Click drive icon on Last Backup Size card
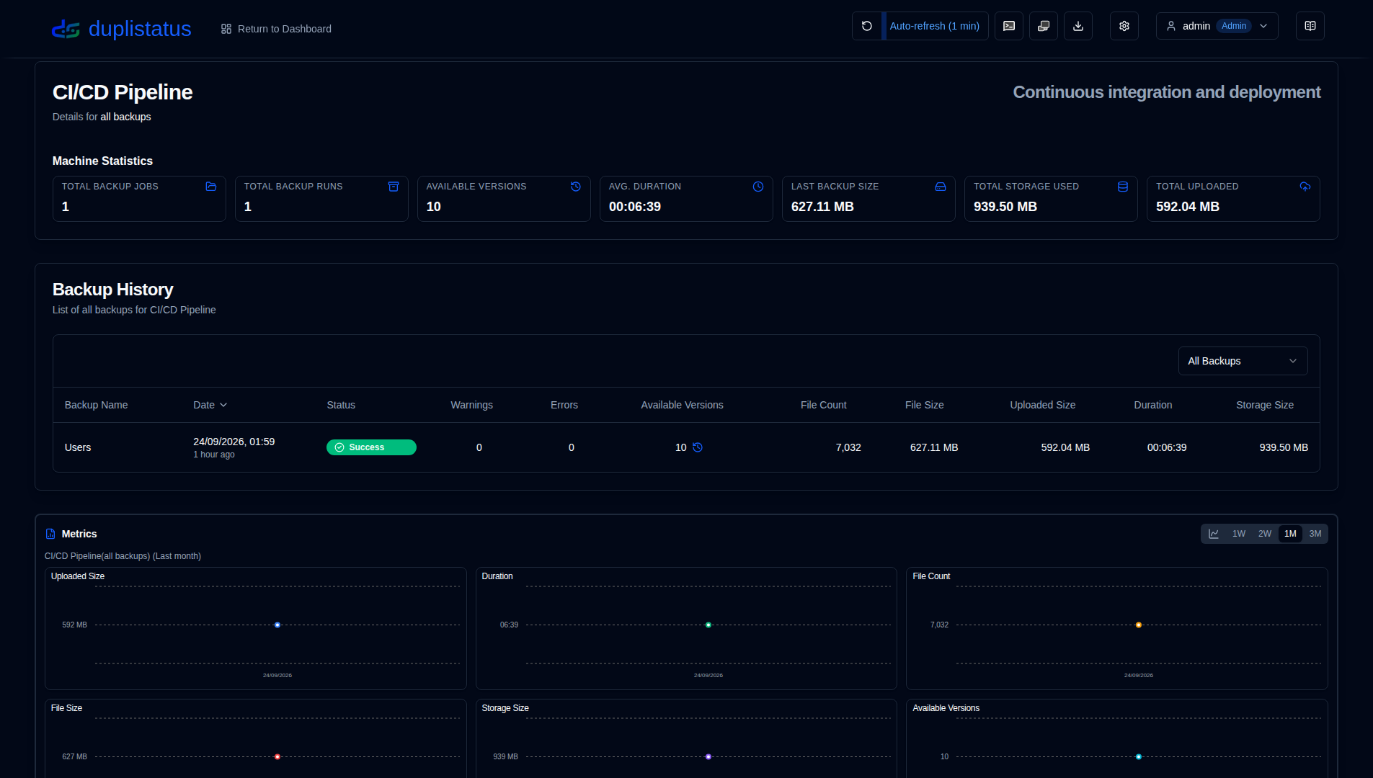The height and width of the screenshot is (778, 1373). (x=941, y=187)
